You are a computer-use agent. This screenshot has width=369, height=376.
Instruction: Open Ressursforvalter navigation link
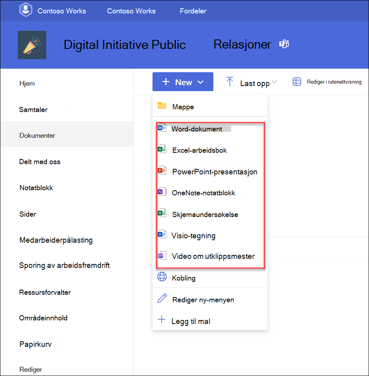pyautogui.click(x=45, y=292)
